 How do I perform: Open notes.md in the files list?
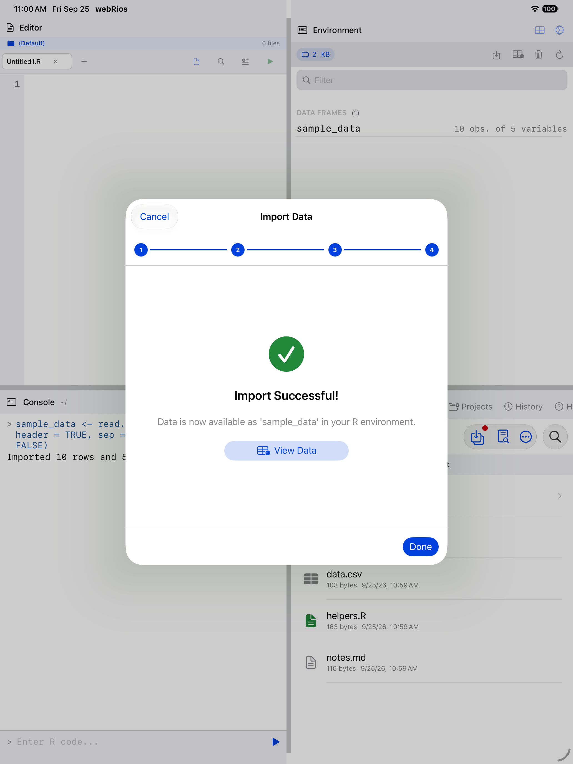click(432, 662)
